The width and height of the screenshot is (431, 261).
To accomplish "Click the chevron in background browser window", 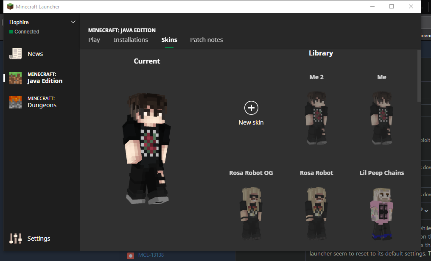I will pyautogui.click(x=426, y=211).
